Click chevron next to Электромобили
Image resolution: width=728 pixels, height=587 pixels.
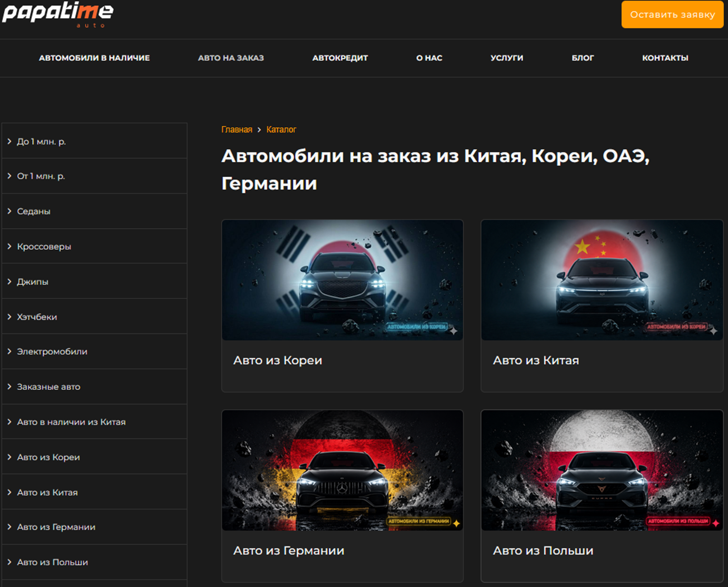pos(9,351)
